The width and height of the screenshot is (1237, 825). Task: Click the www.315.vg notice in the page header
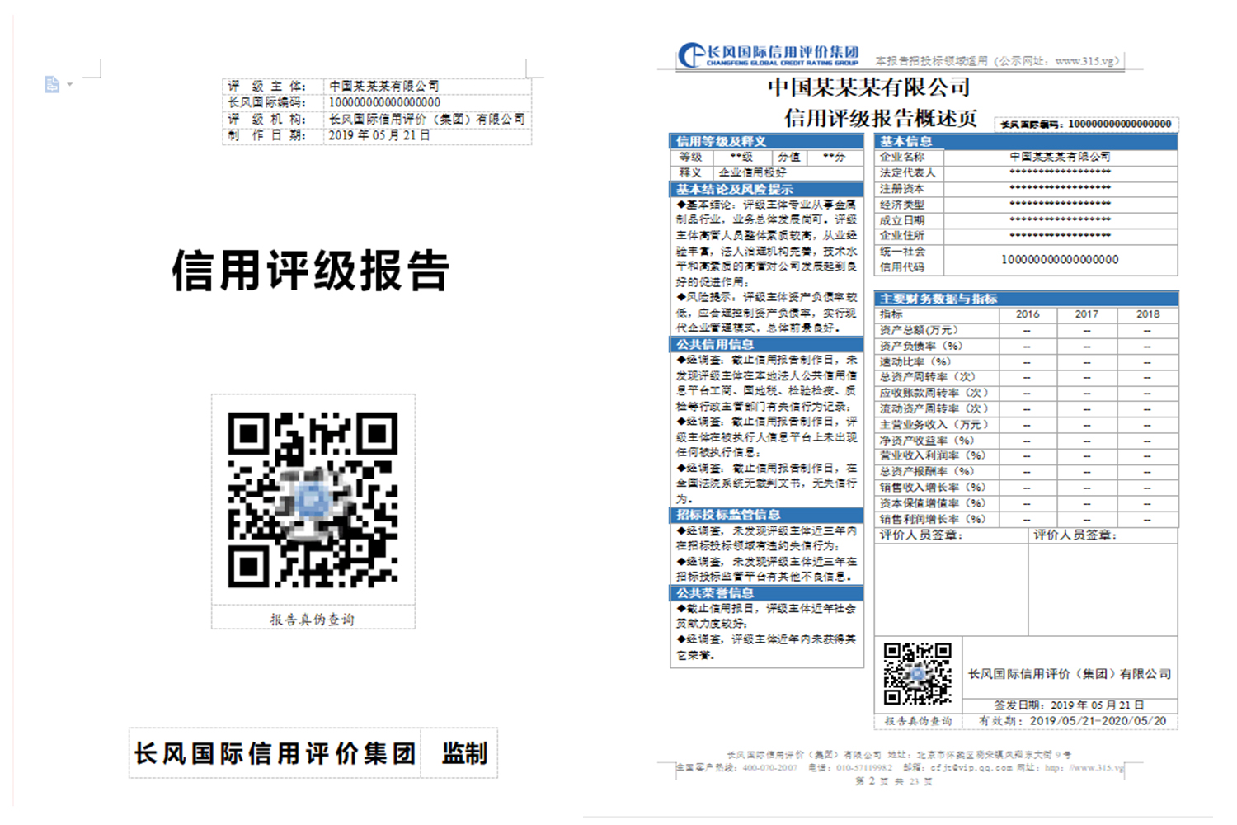point(998,61)
